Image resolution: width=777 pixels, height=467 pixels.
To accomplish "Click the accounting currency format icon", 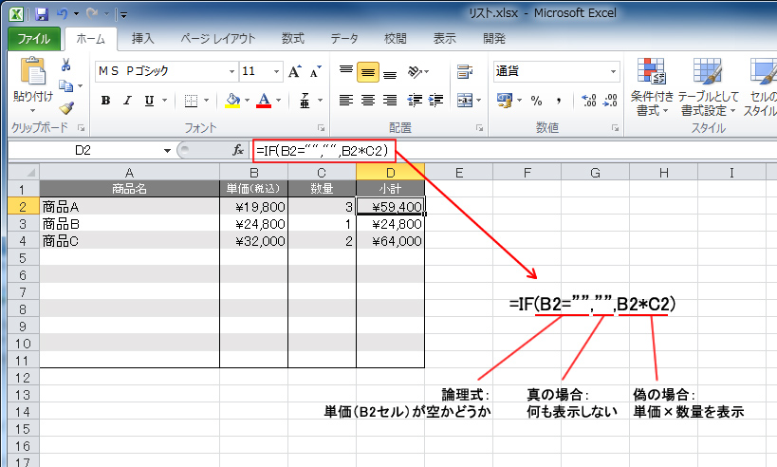I will point(505,101).
